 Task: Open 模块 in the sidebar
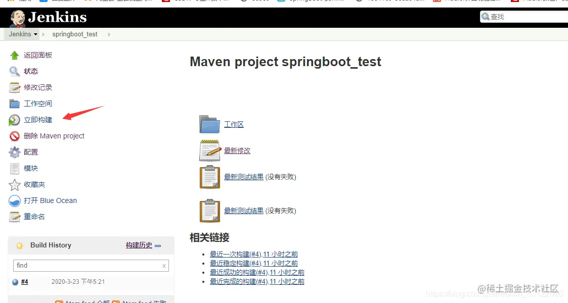(x=31, y=168)
